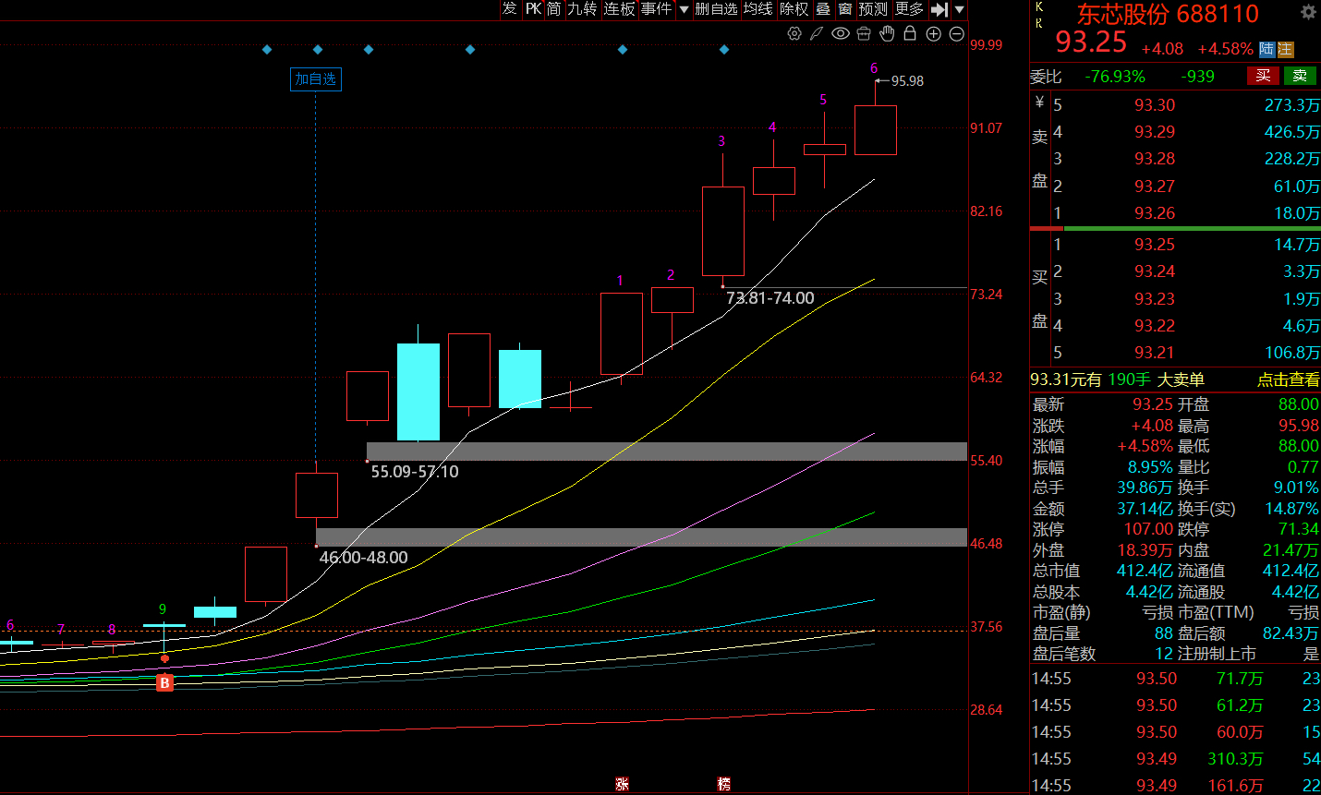This screenshot has width=1321, height=795.
Task: Click the 大卖单 alert text
Action: 1181,379
